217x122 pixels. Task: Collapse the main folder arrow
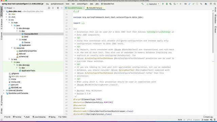[9, 23]
